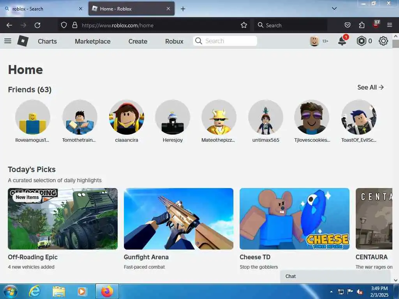Open the Chat panel bar
The height and width of the screenshot is (299, 399).
pos(335,276)
